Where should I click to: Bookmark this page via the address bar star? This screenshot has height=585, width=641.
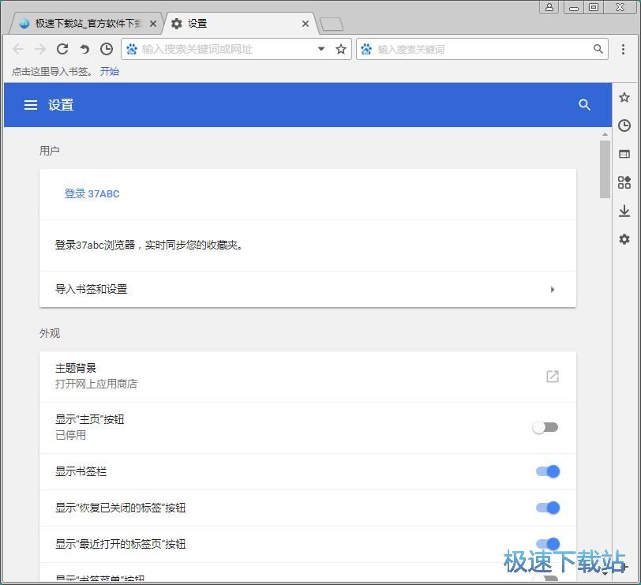pos(340,48)
